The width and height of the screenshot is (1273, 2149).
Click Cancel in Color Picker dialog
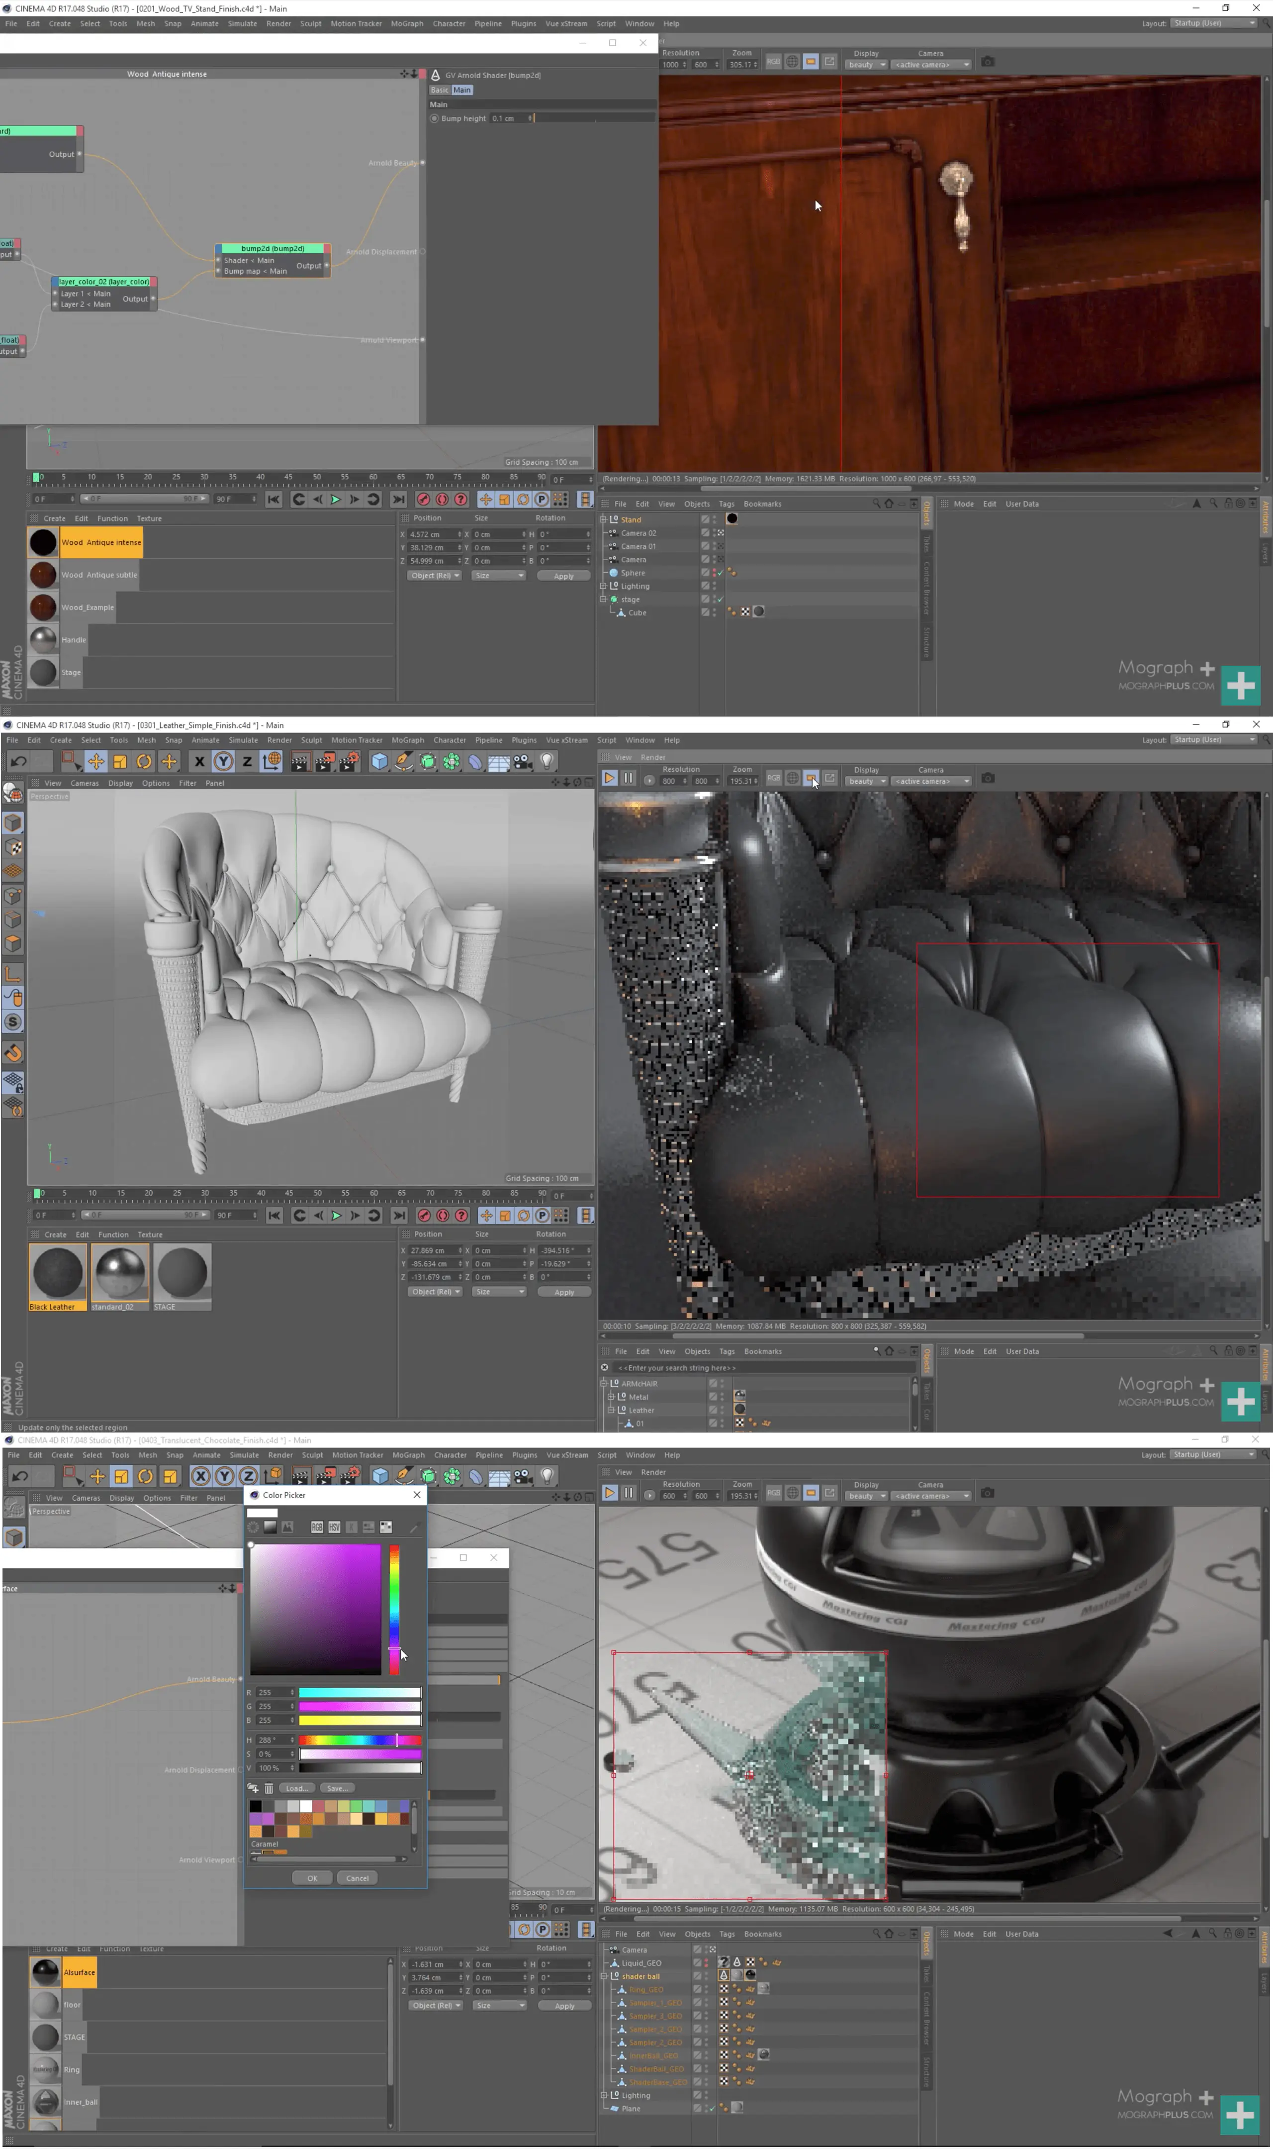[358, 1879]
